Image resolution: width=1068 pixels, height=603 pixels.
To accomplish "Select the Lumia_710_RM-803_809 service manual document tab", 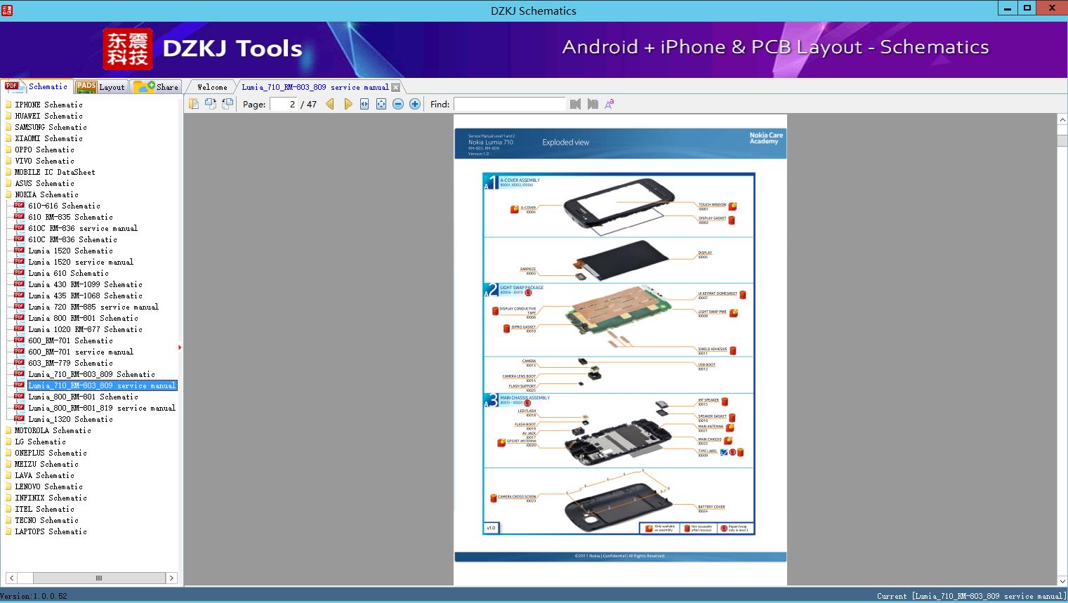I will [x=315, y=87].
